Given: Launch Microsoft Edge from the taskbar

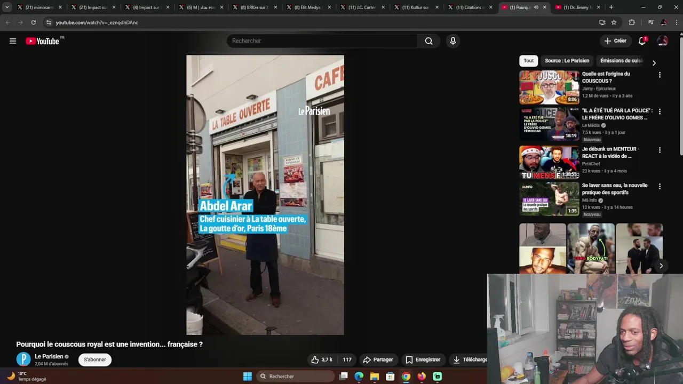Looking at the screenshot, I should tap(359, 377).
